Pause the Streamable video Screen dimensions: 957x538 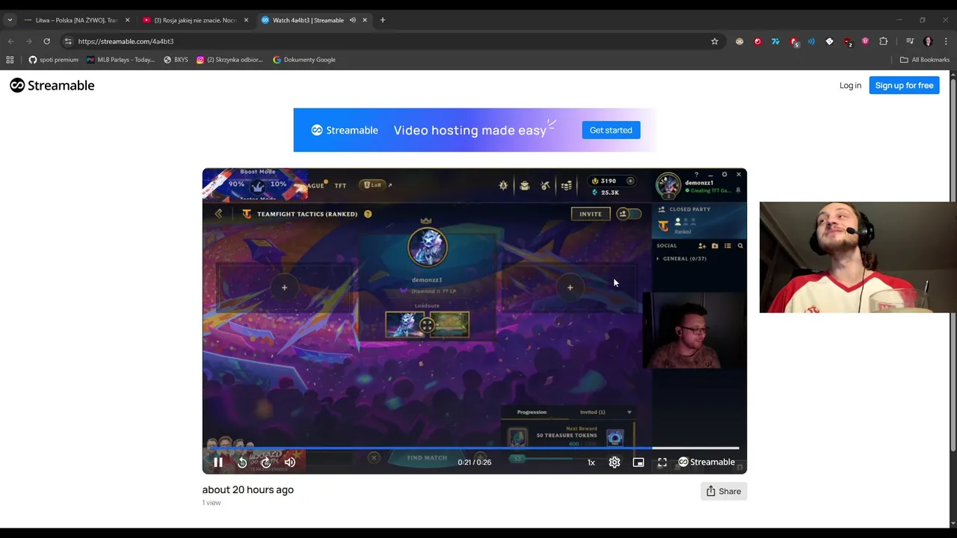[218, 463]
